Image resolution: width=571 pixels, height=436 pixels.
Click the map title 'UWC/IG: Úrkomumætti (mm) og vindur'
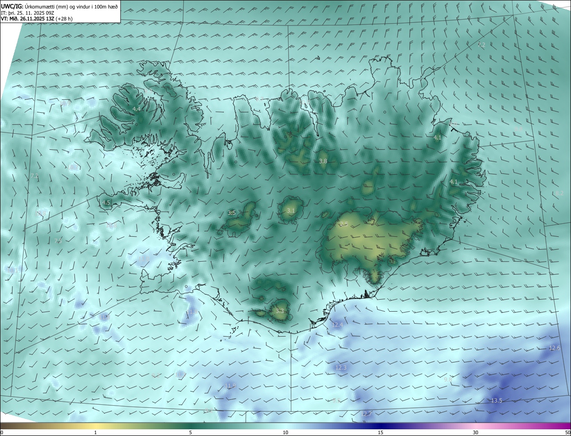[x=59, y=6]
